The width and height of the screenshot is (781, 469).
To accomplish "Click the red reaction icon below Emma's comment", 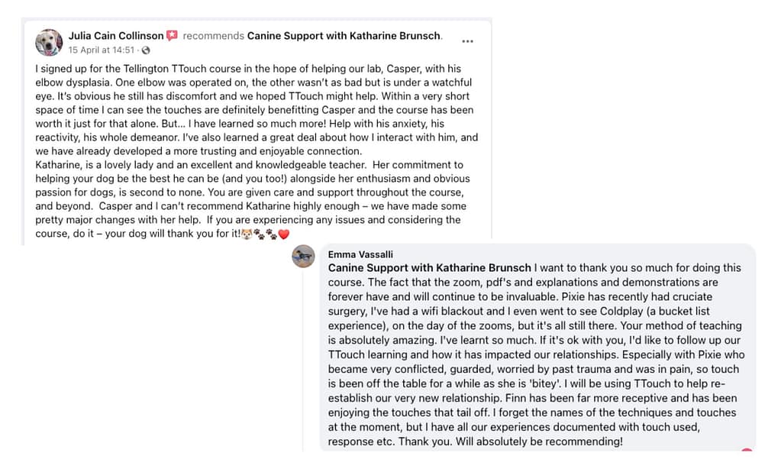I will pyautogui.click(x=746, y=451).
